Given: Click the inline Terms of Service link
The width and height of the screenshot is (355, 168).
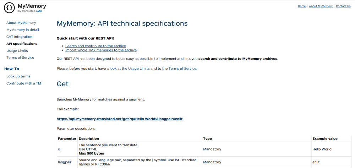Looking at the screenshot, I should tap(182, 69).
